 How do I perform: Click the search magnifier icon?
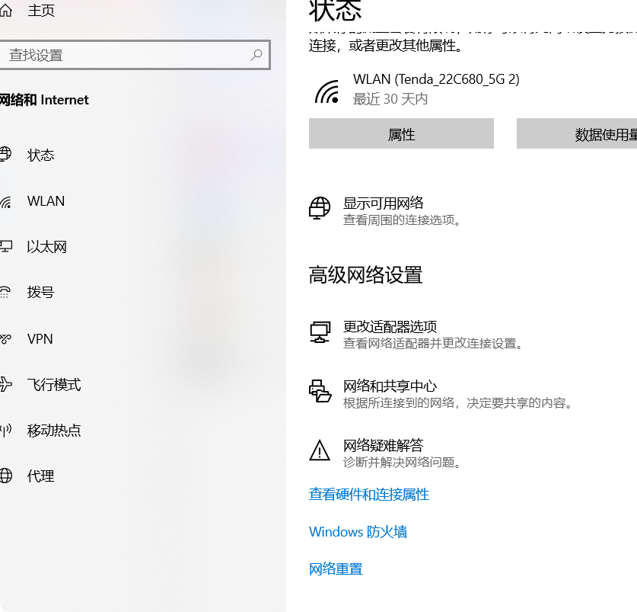coord(256,55)
